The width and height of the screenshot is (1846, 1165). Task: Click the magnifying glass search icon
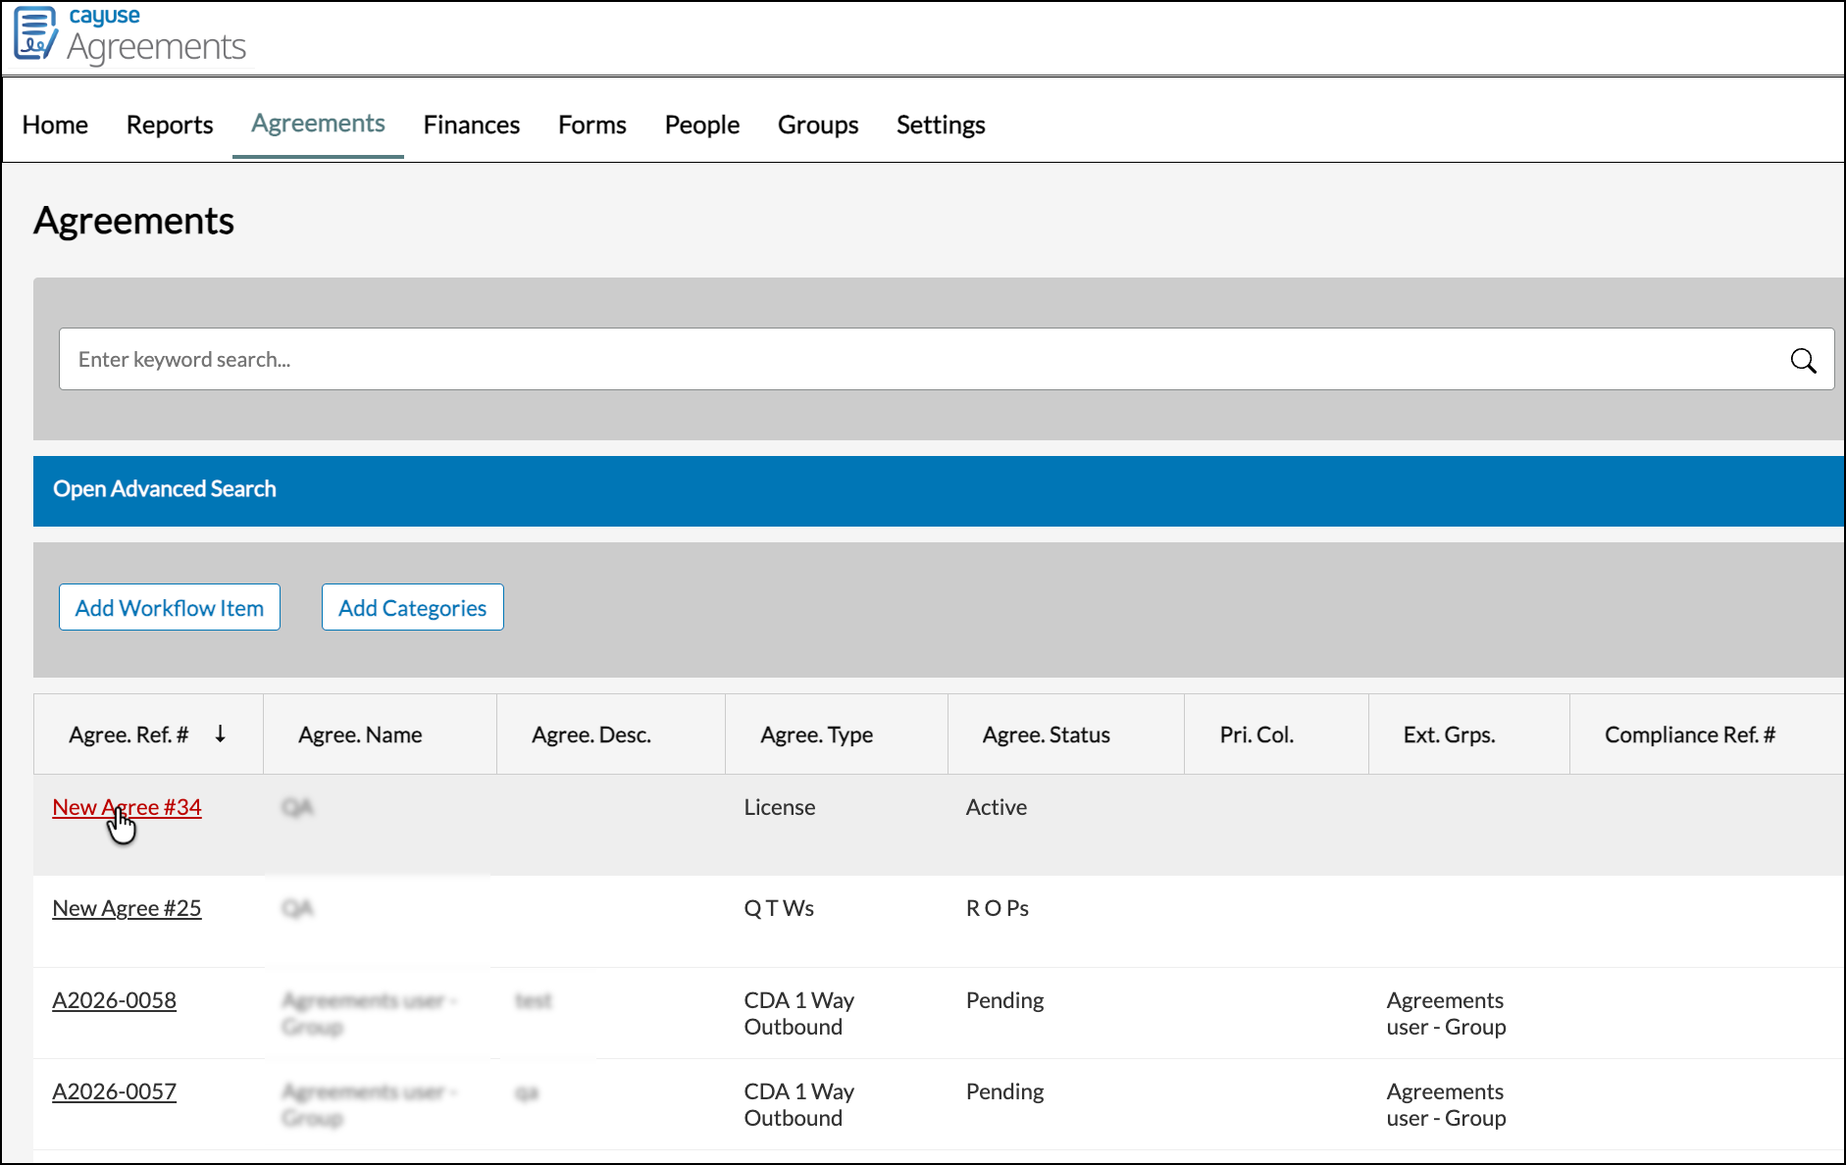[x=1803, y=360]
